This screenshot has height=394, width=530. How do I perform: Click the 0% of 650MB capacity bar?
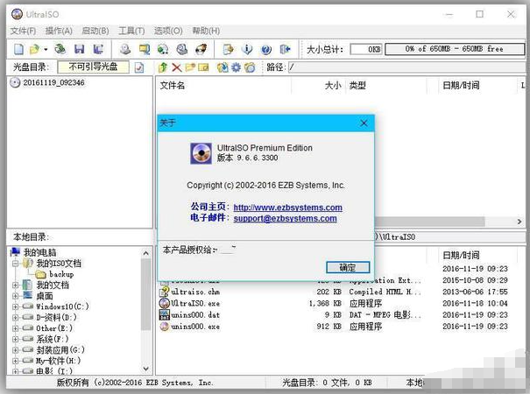[455, 49]
